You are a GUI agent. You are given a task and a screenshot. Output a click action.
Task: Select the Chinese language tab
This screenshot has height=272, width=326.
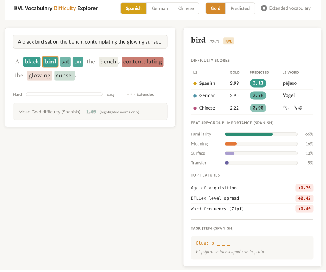(x=186, y=8)
